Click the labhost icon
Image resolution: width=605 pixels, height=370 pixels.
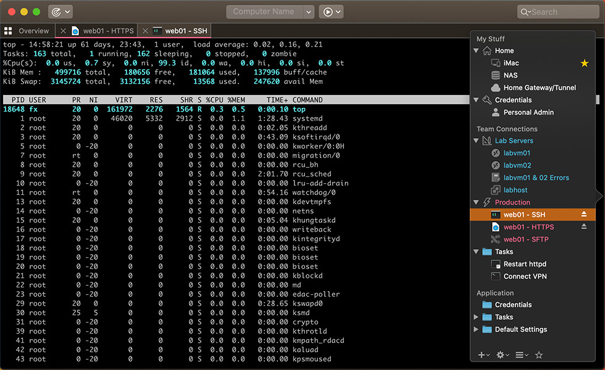(495, 190)
